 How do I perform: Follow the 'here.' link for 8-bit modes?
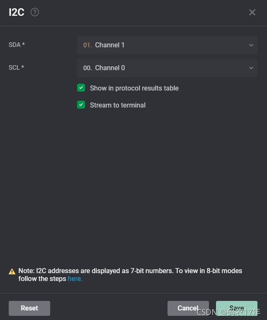(75, 279)
